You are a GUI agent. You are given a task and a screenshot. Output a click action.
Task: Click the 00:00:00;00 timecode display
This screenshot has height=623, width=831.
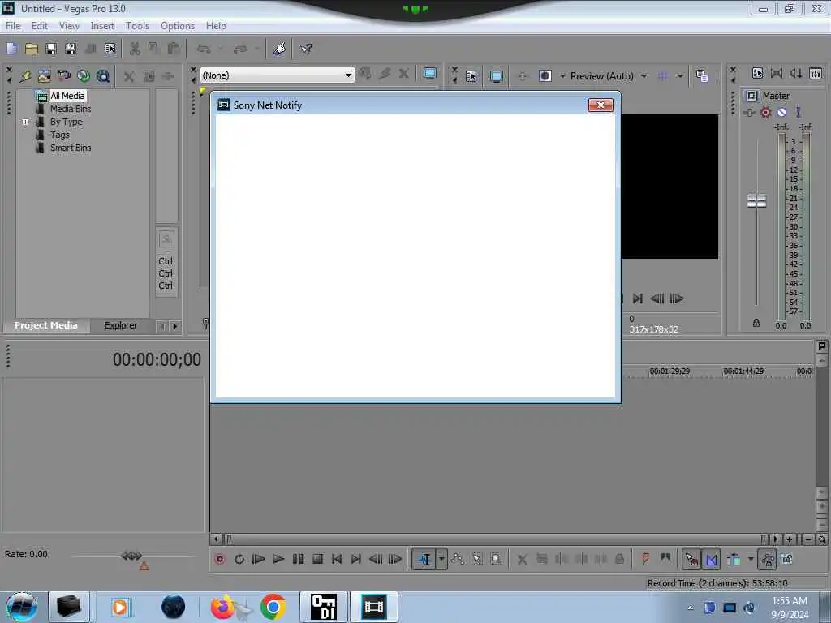click(x=157, y=359)
